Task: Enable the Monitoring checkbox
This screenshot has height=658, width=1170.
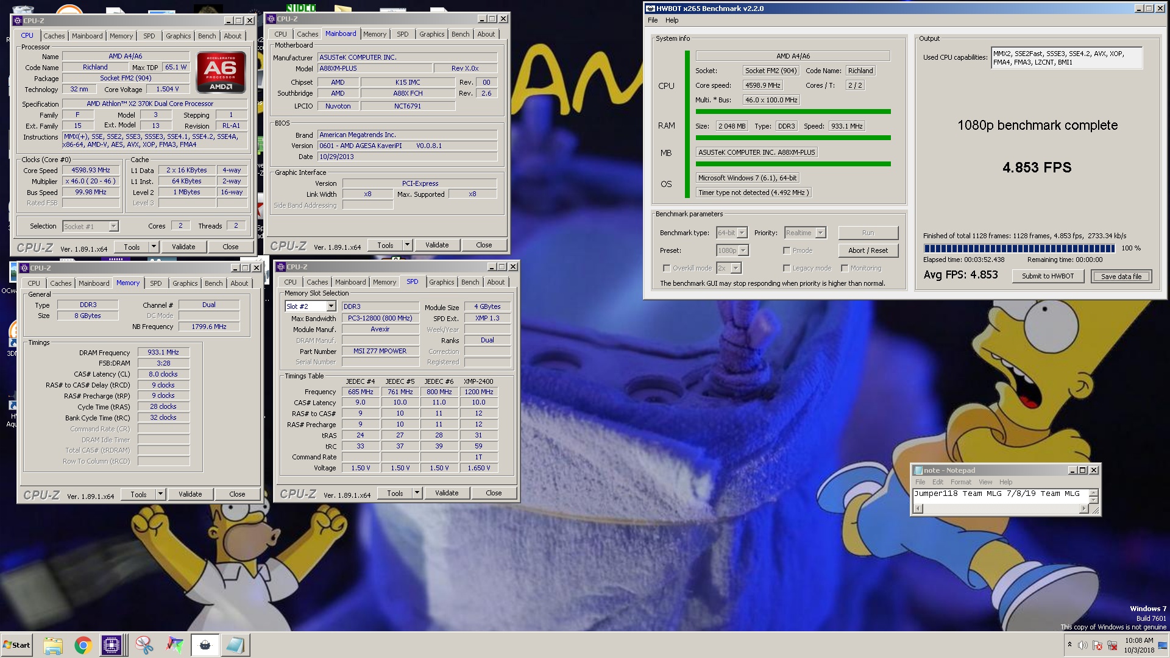Action: pyautogui.click(x=845, y=268)
